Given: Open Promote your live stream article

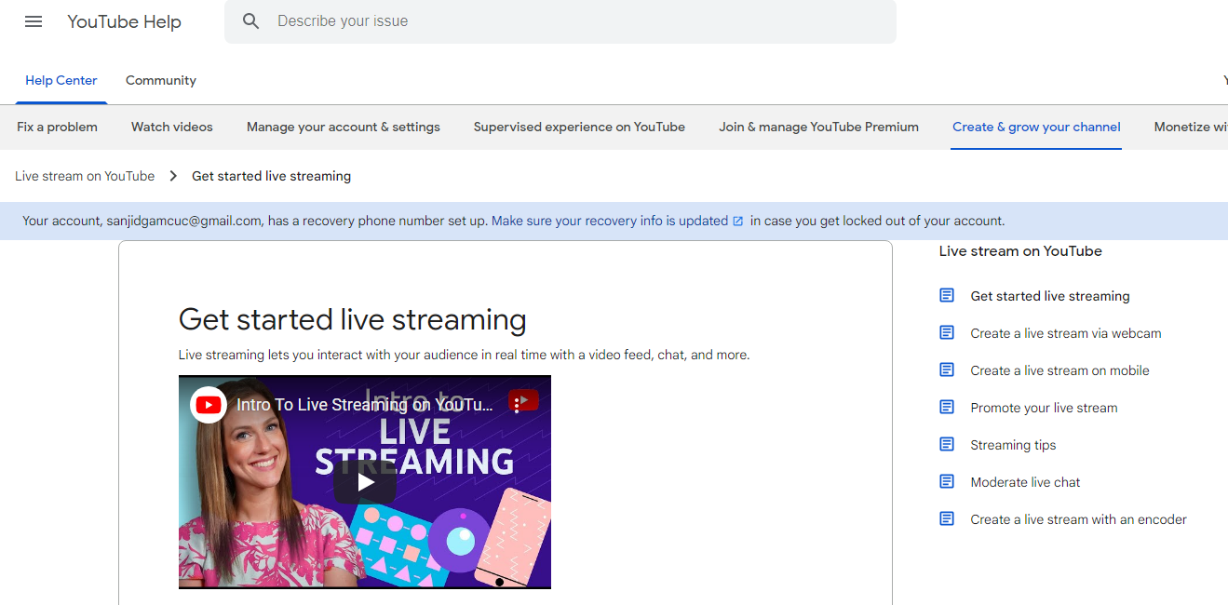Looking at the screenshot, I should [x=1044, y=408].
